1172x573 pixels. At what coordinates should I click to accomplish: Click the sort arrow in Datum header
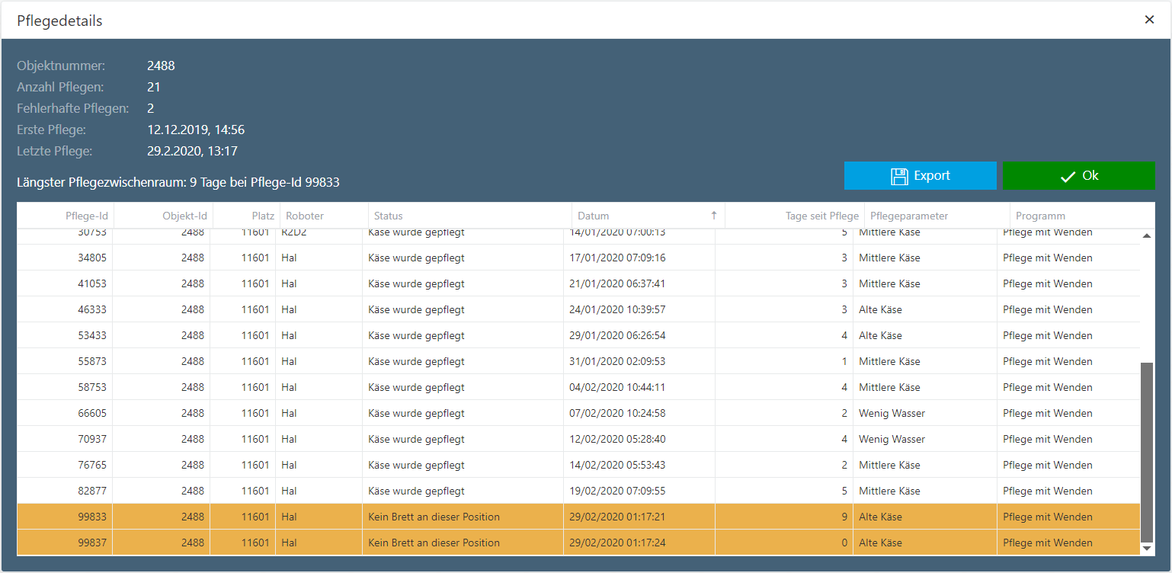click(x=714, y=216)
